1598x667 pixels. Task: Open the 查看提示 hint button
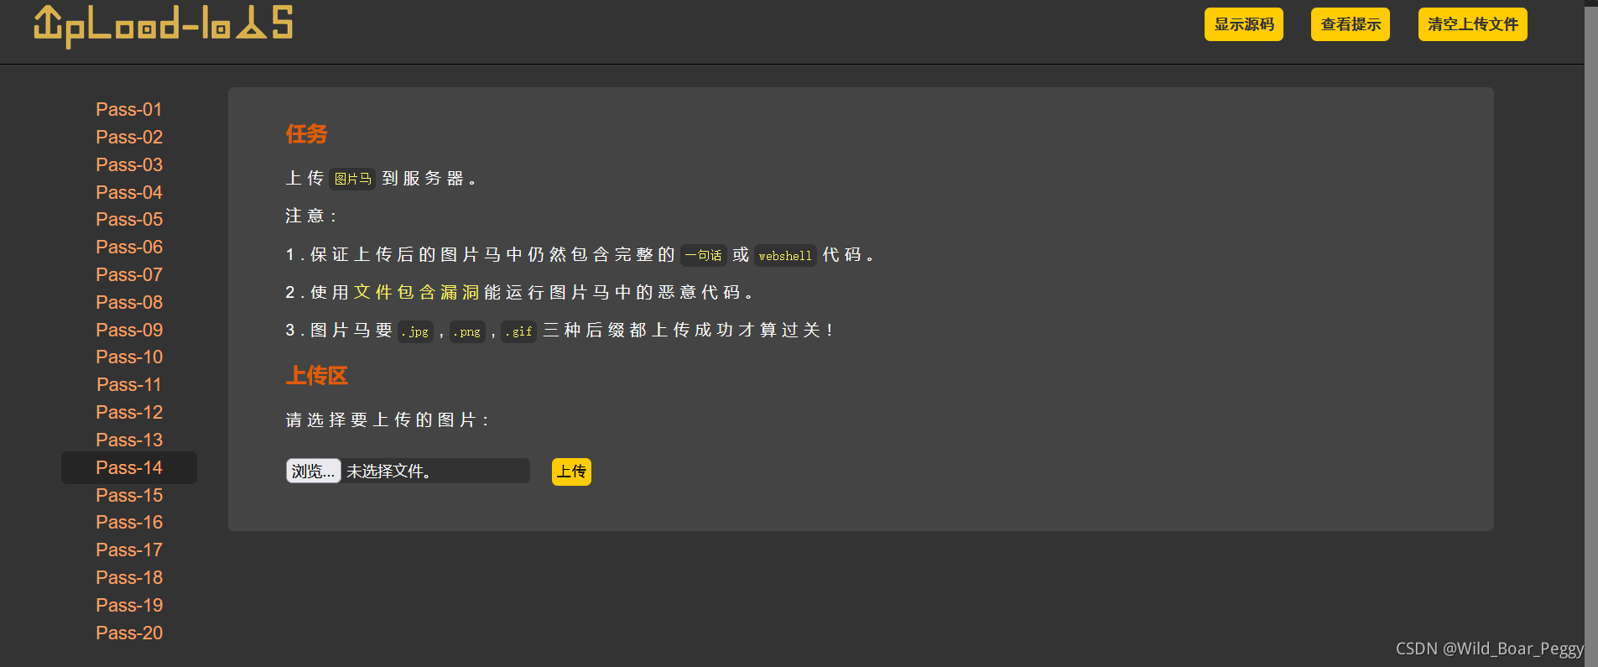tap(1351, 24)
